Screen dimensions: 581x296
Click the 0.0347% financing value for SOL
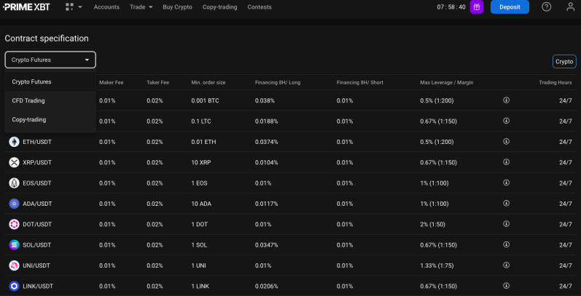click(x=266, y=245)
